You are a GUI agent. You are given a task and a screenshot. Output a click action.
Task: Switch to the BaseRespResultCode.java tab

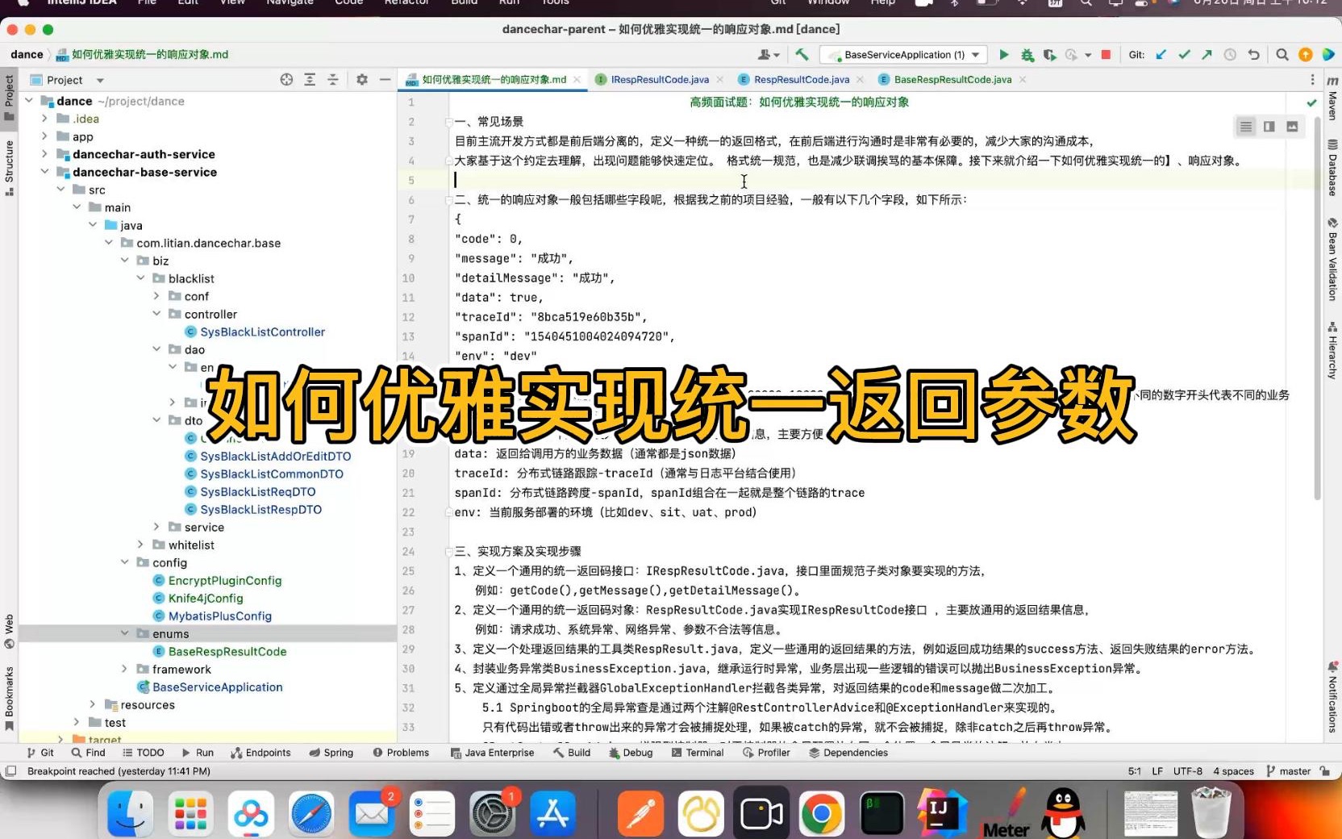point(952,79)
